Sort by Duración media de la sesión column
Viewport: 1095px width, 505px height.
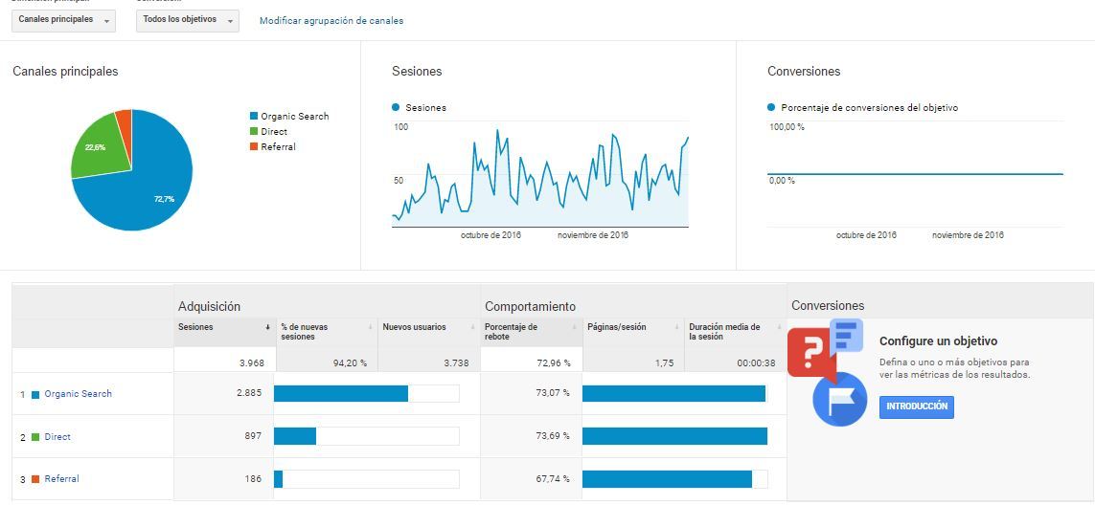click(x=735, y=332)
